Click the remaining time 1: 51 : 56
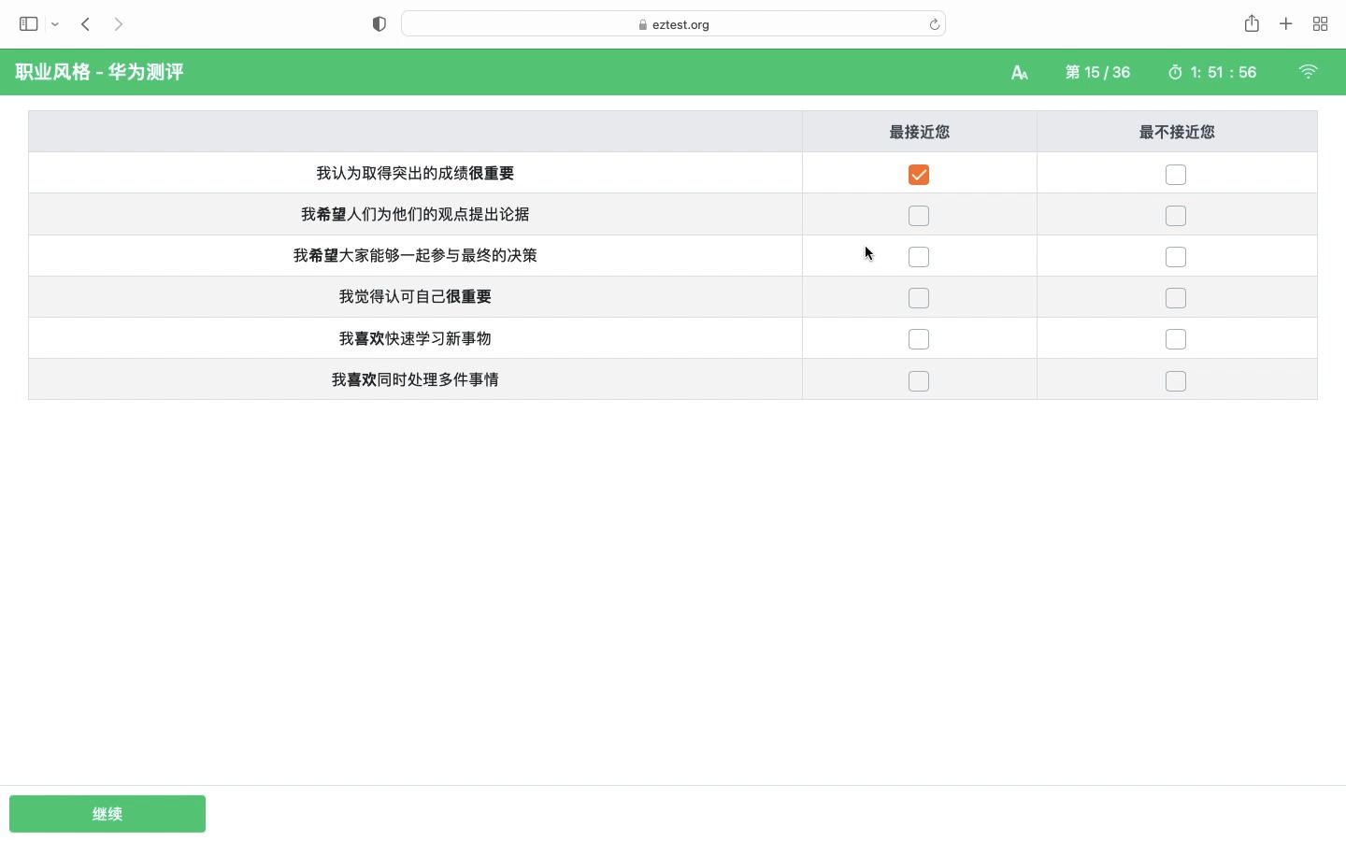Screen dimensions: 1346x841 (x=1224, y=72)
